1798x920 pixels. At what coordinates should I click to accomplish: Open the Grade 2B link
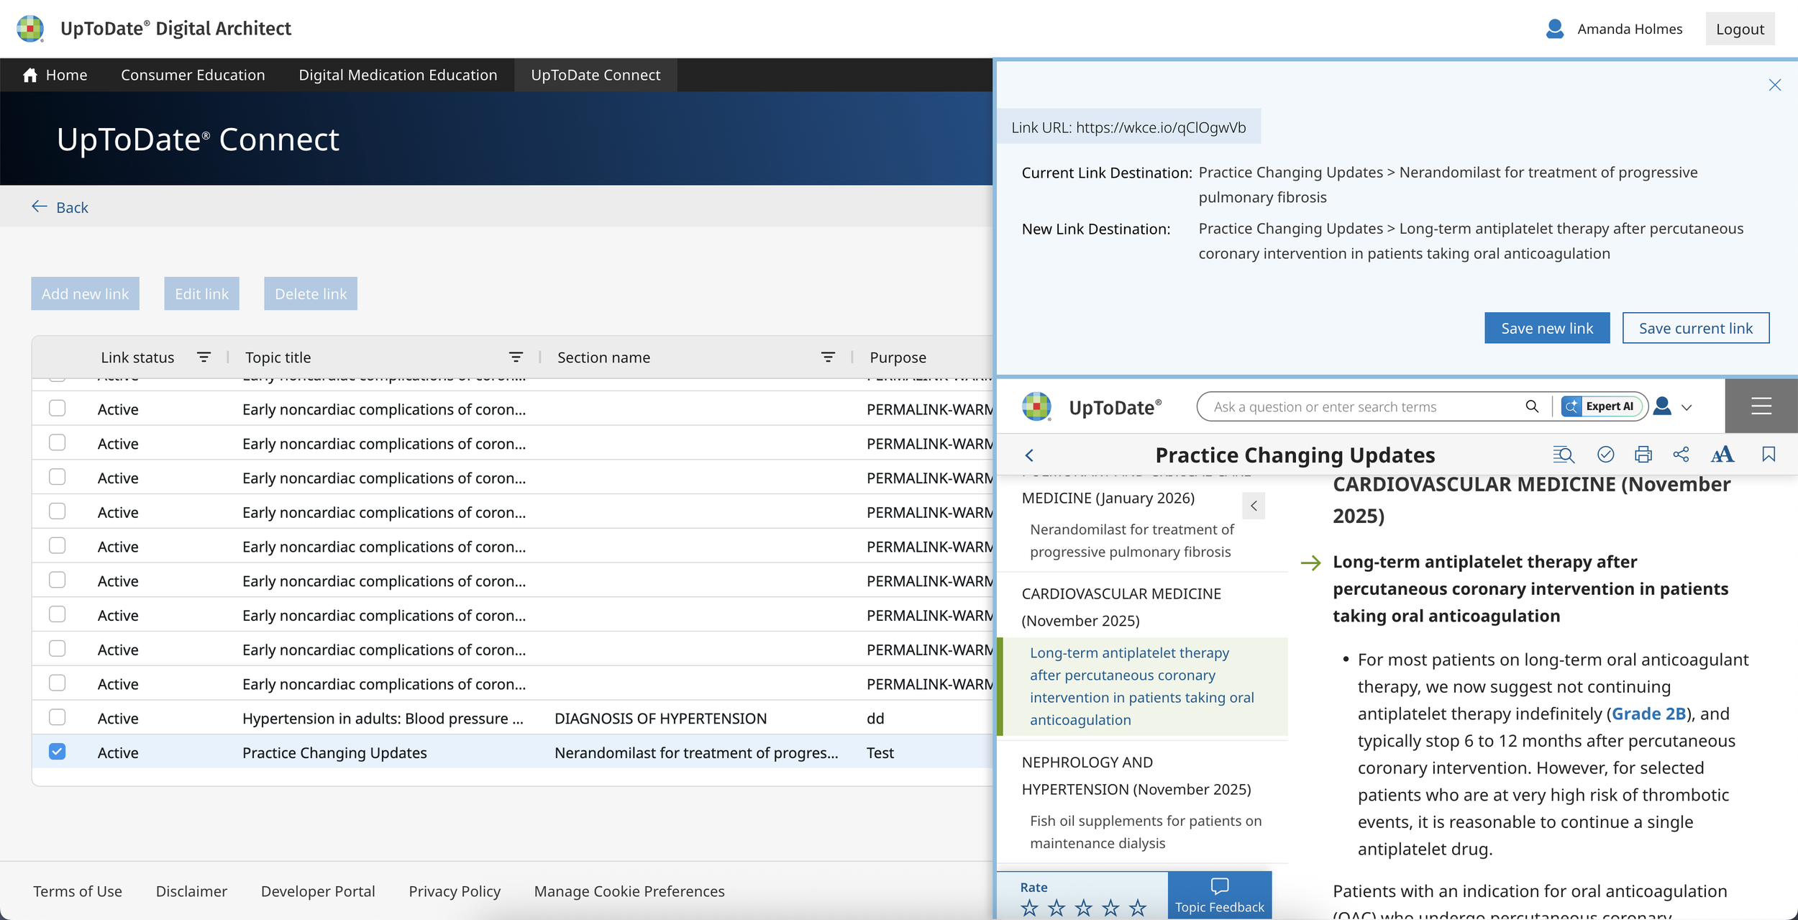[1649, 714]
